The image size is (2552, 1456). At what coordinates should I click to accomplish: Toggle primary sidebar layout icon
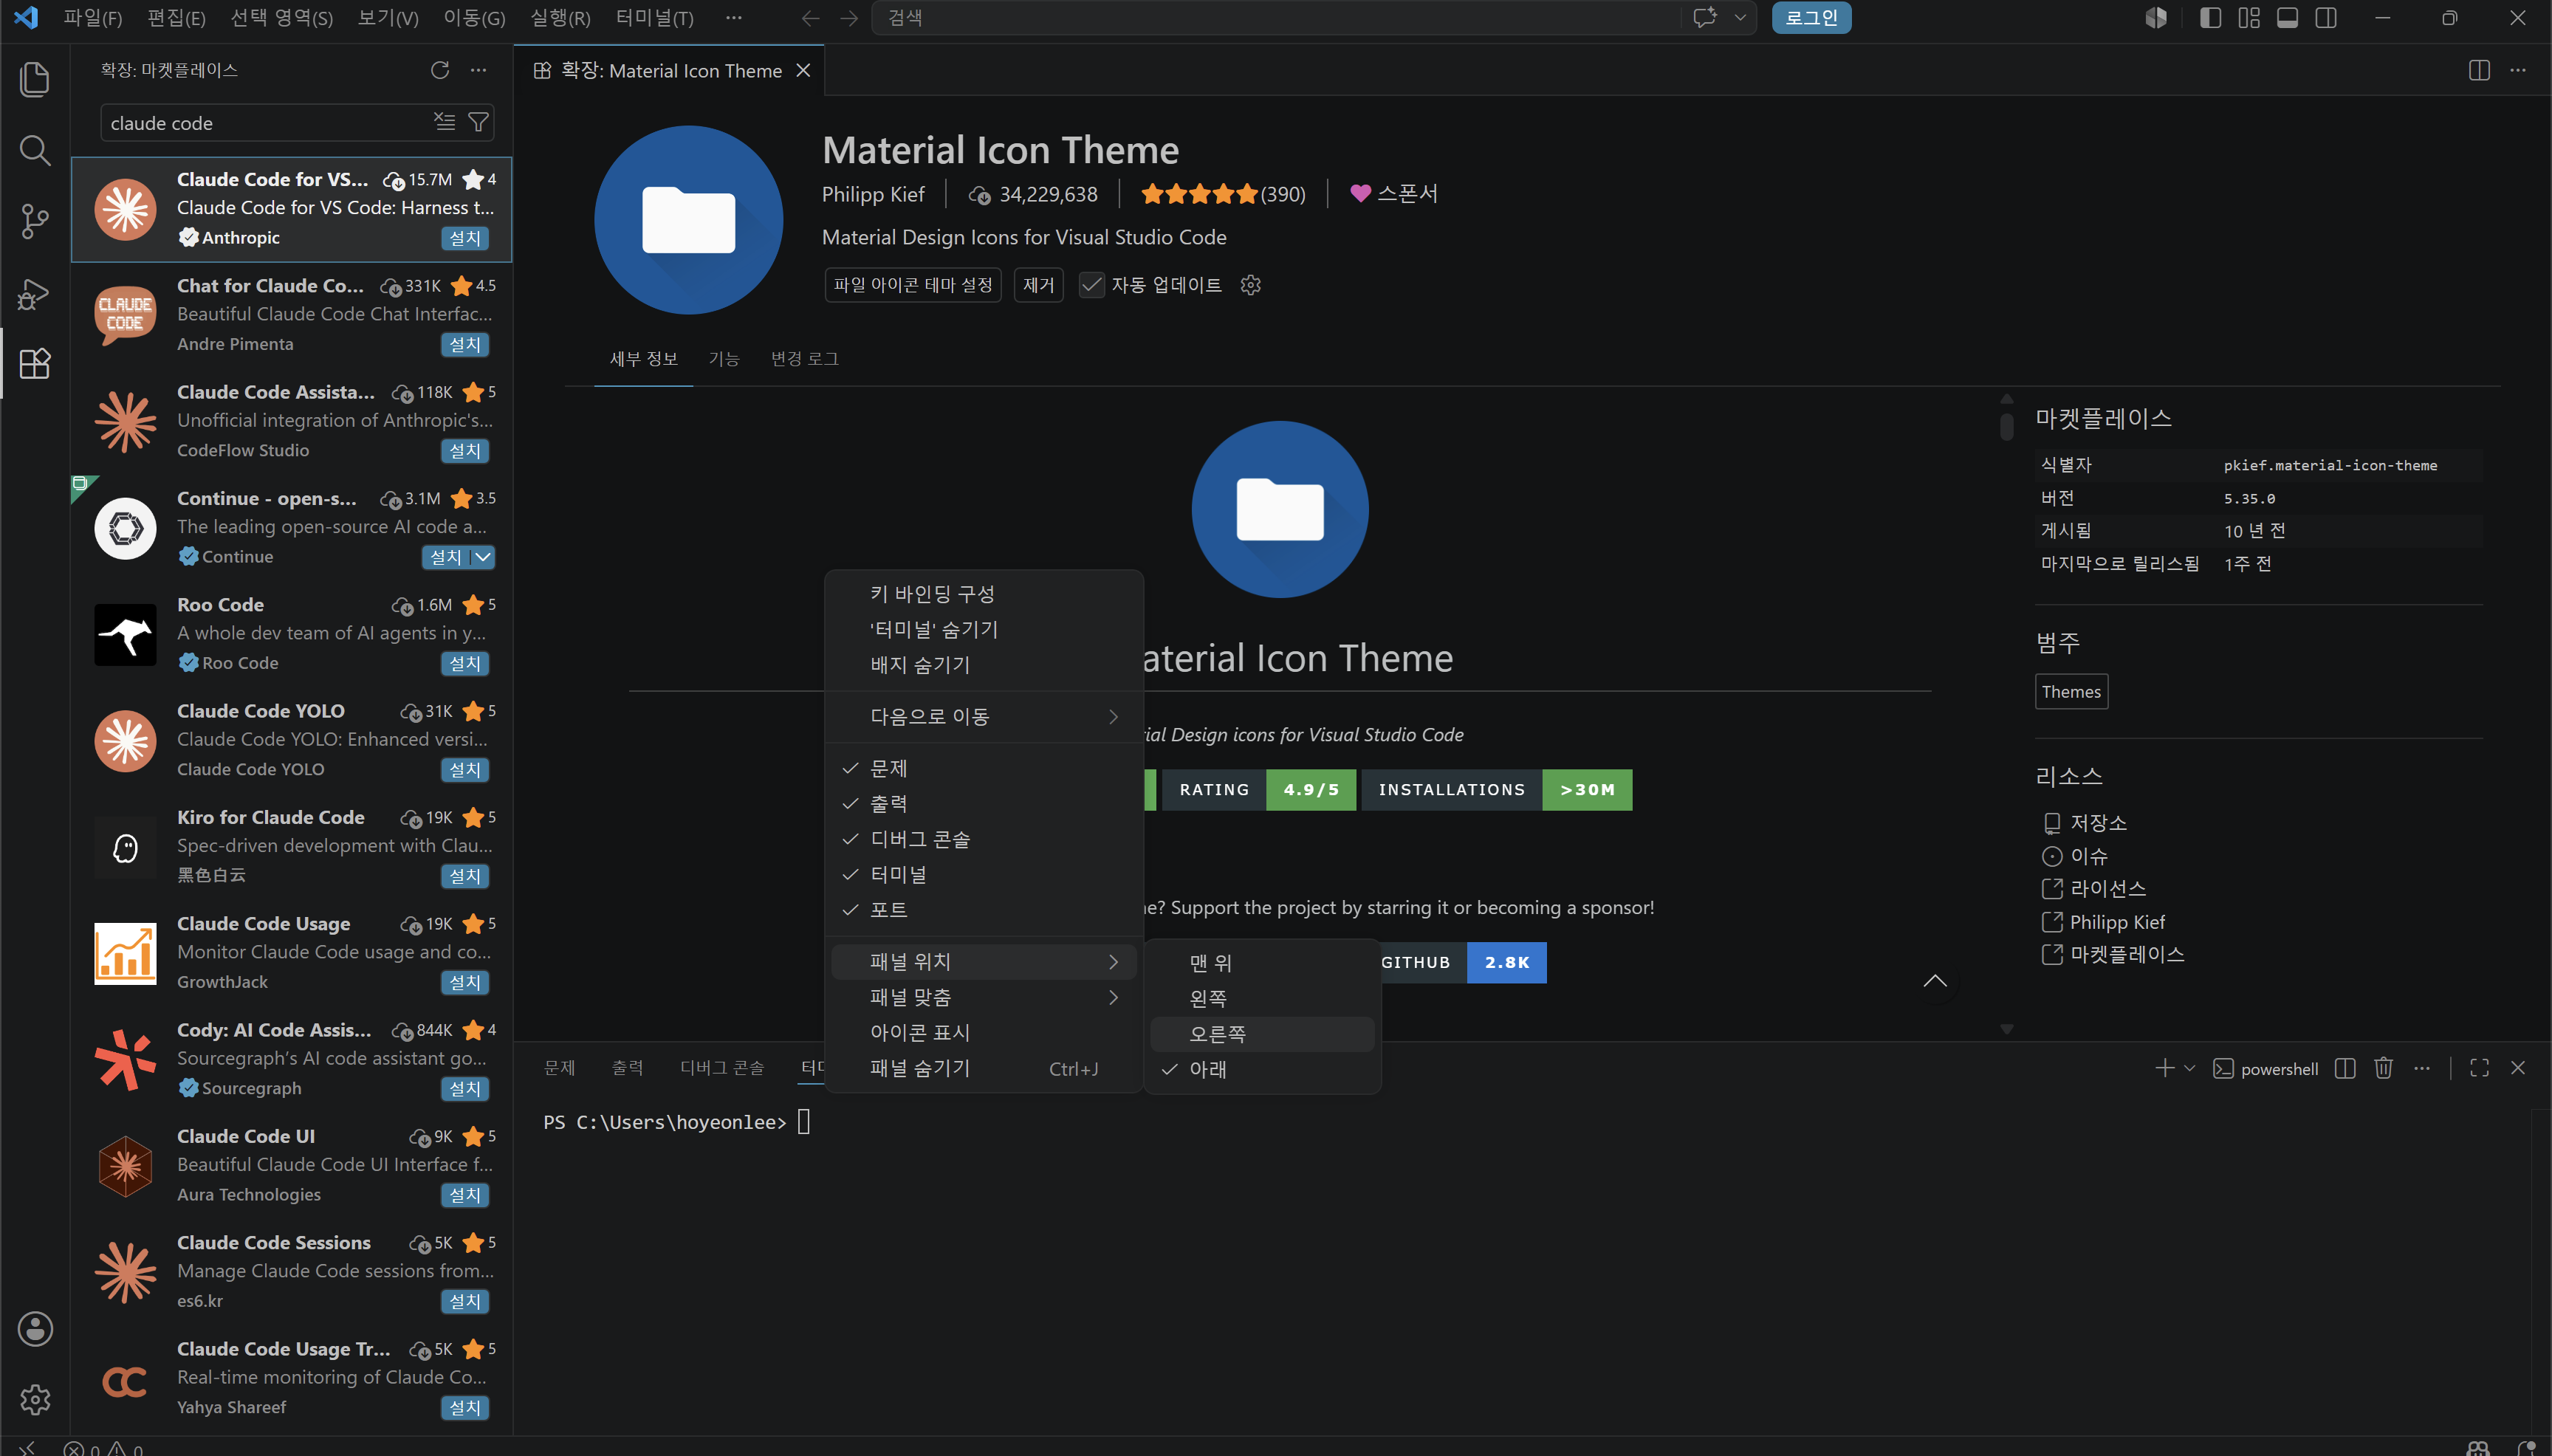click(x=2210, y=18)
